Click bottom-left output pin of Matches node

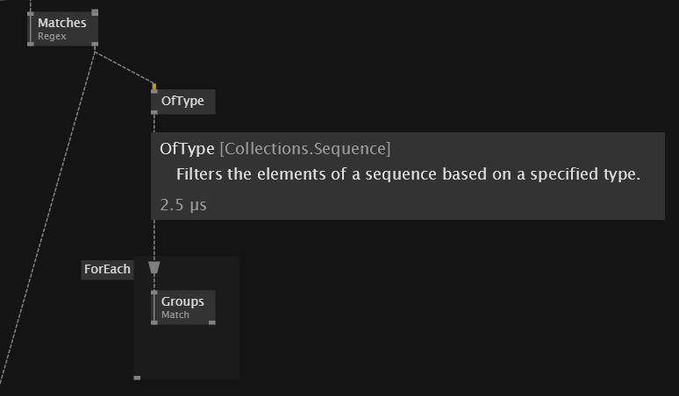[x=31, y=44]
